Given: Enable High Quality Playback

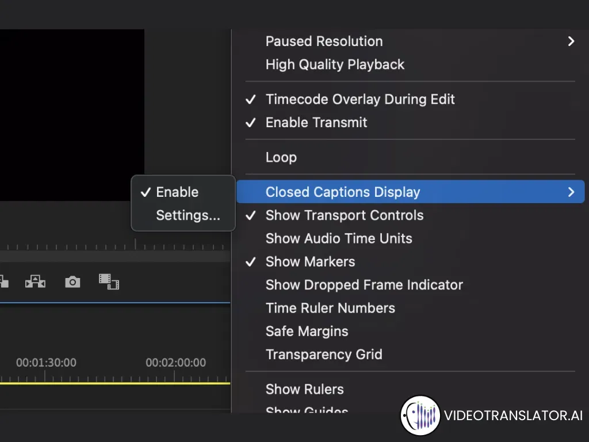Looking at the screenshot, I should tap(410, 64).
